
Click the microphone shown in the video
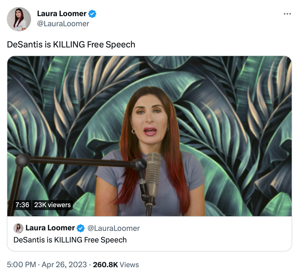(x=153, y=174)
